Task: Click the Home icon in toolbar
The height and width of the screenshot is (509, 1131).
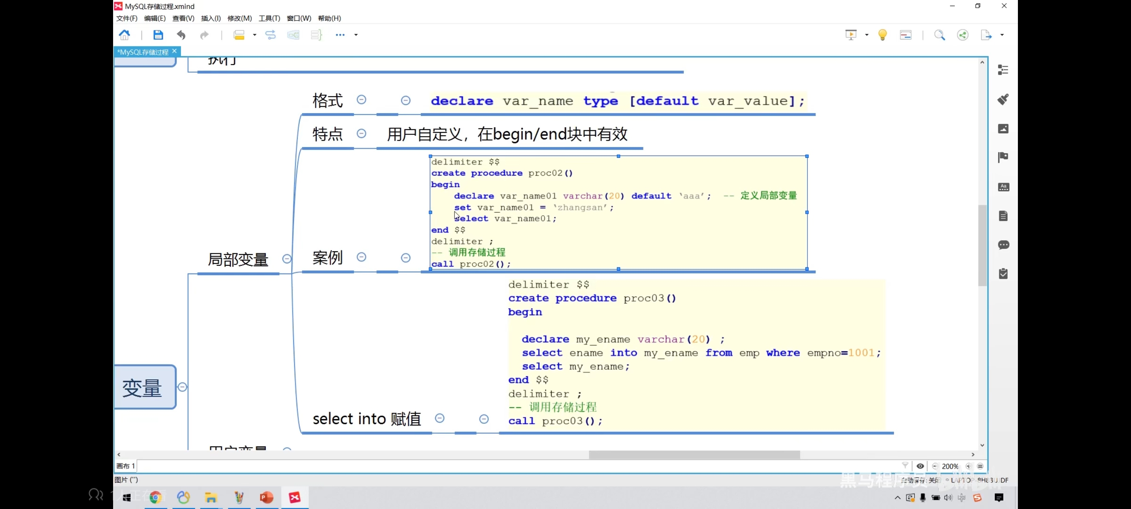Action: pos(125,35)
